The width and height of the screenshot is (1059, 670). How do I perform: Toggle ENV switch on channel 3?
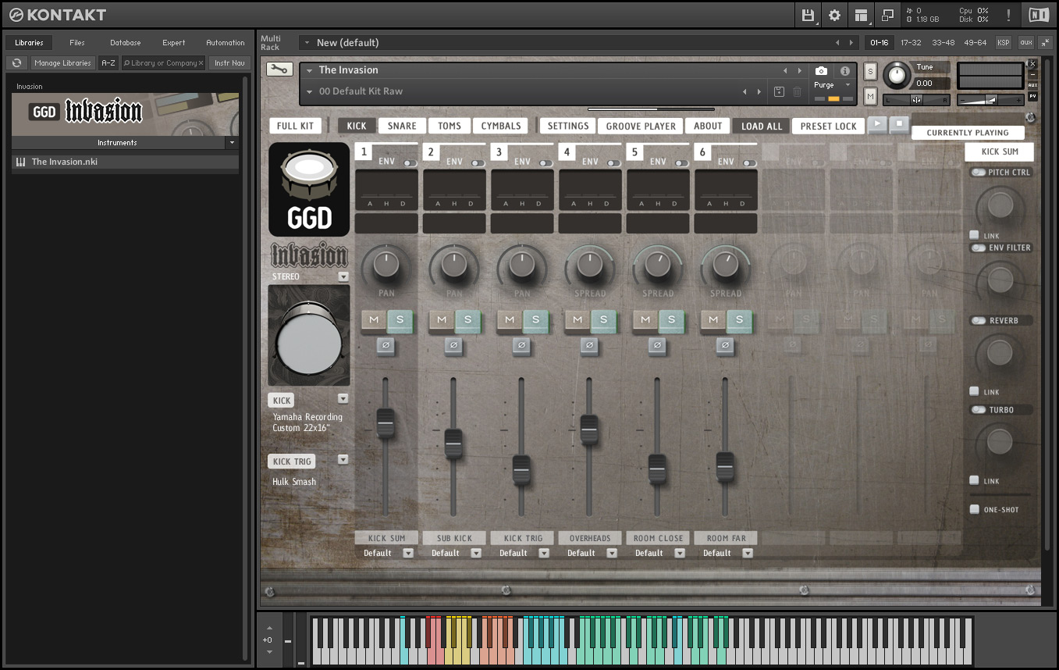(546, 163)
